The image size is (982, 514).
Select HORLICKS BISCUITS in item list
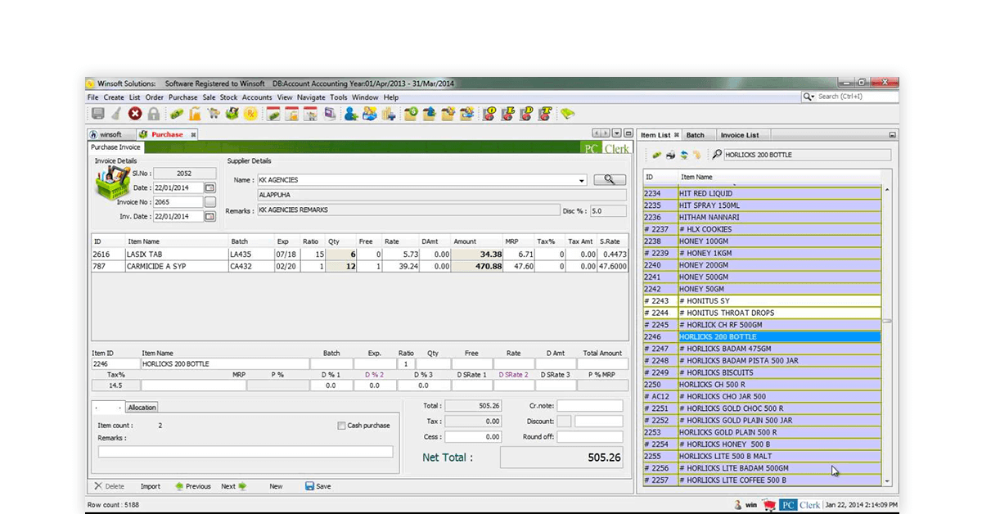click(762, 372)
